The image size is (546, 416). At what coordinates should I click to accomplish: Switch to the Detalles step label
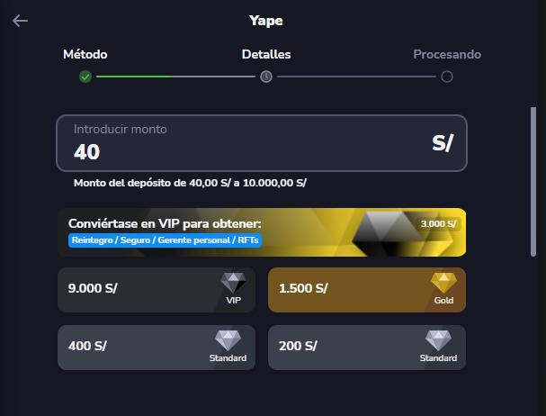[266, 54]
